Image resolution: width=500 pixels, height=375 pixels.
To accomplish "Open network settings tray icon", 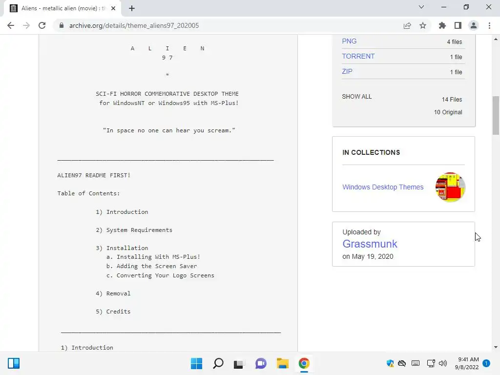I will [x=431, y=363].
